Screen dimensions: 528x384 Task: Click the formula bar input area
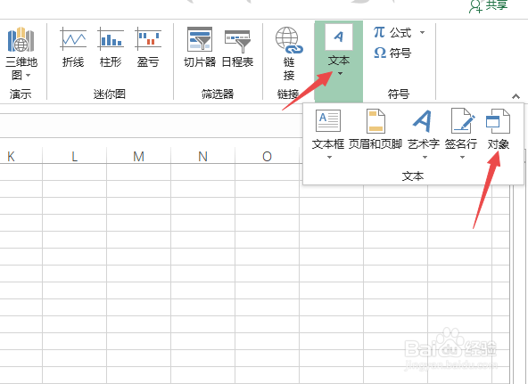[x=151, y=126]
